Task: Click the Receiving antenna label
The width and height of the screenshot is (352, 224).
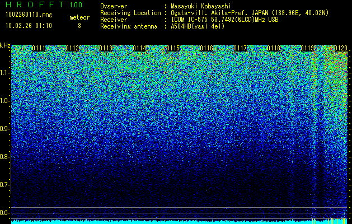Action: [x=129, y=26]
